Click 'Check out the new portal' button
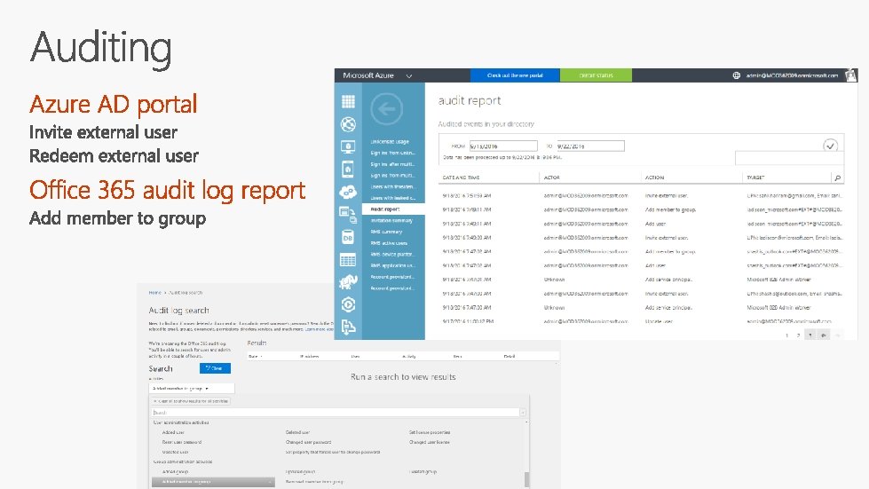The height and width of the screenshot is (489, 869). pyautogui.click(x=515, y=75)
